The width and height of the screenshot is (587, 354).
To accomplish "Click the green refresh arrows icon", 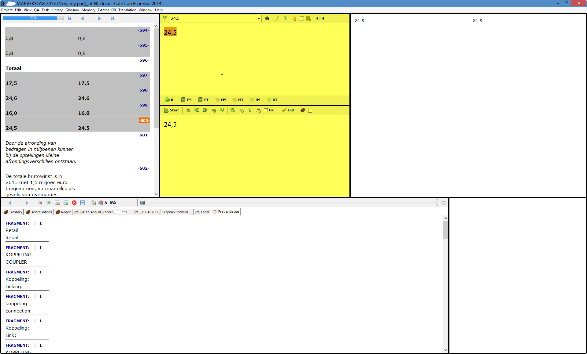I will pyautogui.click(x=233, y=110).
